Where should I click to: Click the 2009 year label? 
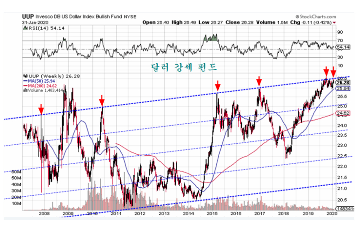click(x=68, y=213)
